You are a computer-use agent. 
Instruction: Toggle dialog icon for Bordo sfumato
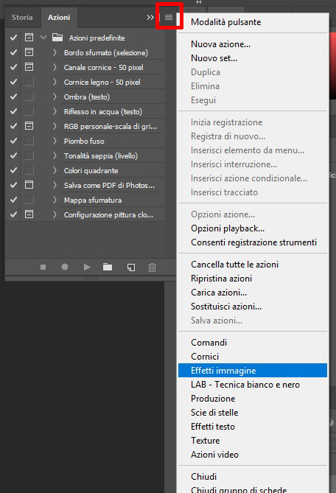[x=29, y=52]
